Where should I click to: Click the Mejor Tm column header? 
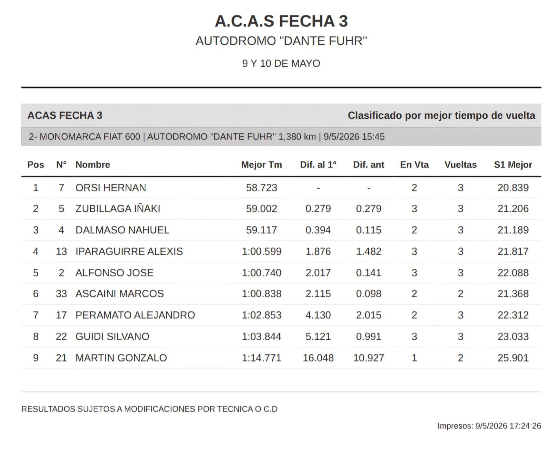click(261, 165)
